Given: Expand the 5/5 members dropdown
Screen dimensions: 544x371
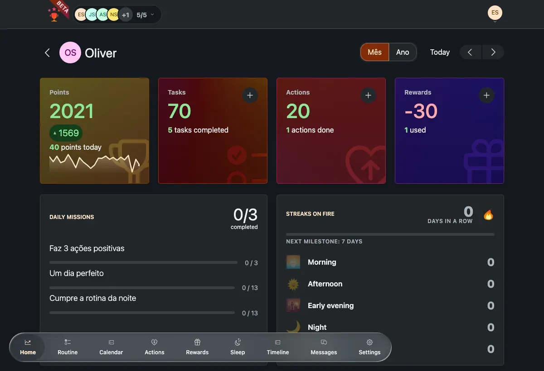Looking at the screenshot, I should click(146, 15).
